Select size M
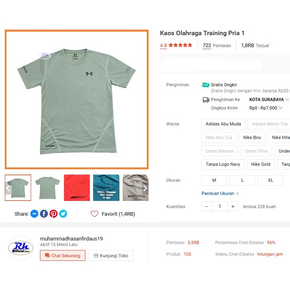Image resolution: width=290 pixels, height=290 pixels. (214, 180)
